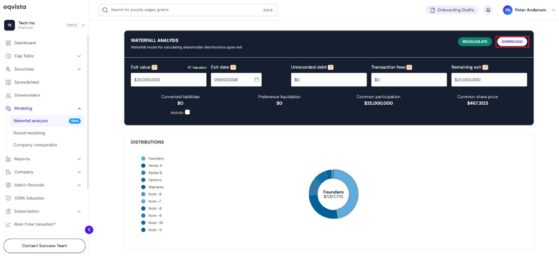Click the help icon beside Remaining exit
Viewport: 559px width, 256px height.
click(485, 67)
